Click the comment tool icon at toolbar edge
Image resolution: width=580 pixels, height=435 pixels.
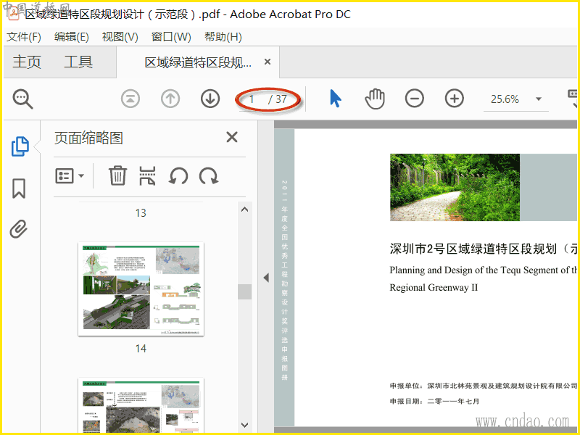[573, 99]
